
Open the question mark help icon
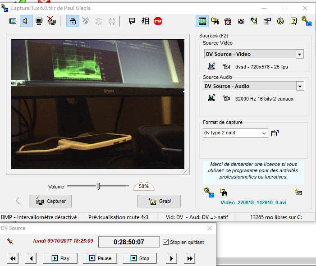(x=293, y=21)
